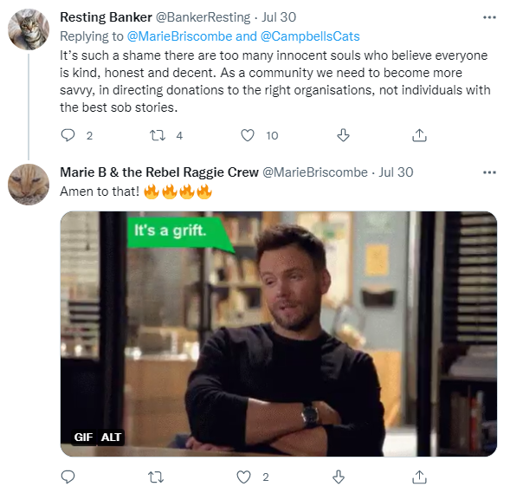The width and height of the screenshot is (510, 493).
Task: Open the @CampbellsCats mention link
Action: click(310, 36)
